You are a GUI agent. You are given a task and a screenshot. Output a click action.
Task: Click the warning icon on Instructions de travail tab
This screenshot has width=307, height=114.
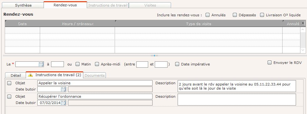31,75
